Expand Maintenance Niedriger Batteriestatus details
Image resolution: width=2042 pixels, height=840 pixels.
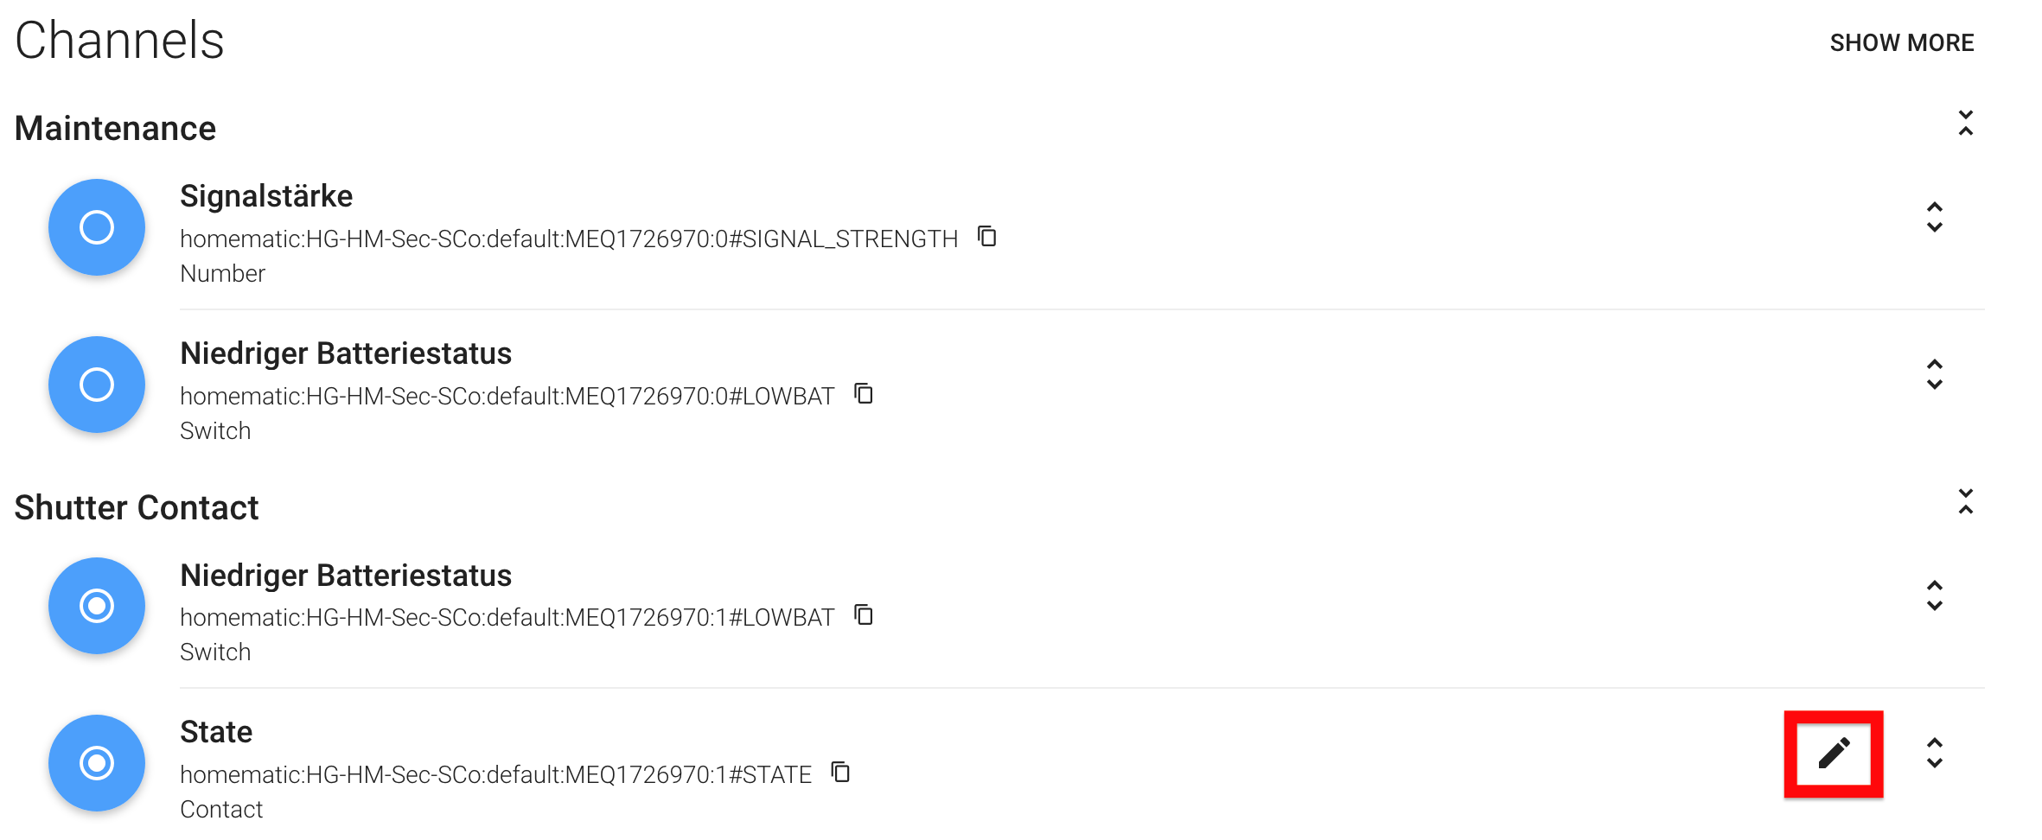coord(1934,375)
